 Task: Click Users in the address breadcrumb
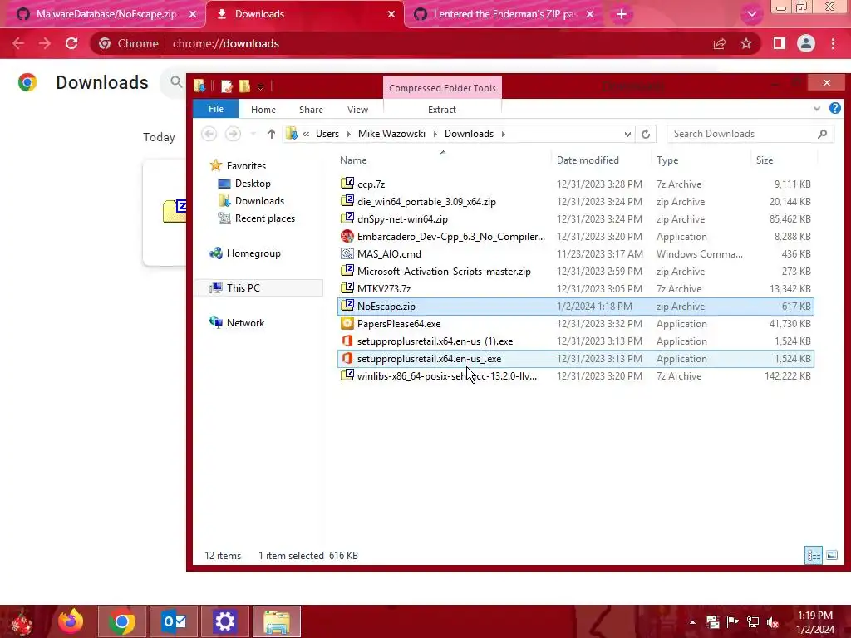click(x=327, y=134)
